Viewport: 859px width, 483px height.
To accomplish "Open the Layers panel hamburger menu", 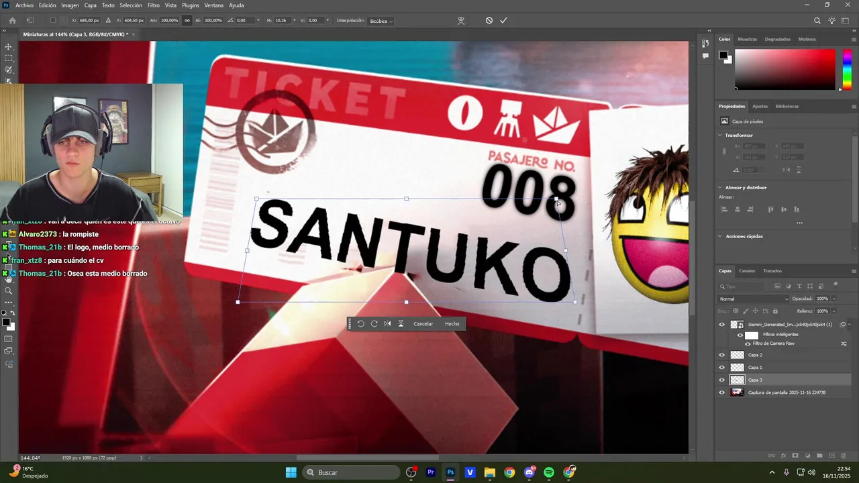I will (x=854, y=271).
